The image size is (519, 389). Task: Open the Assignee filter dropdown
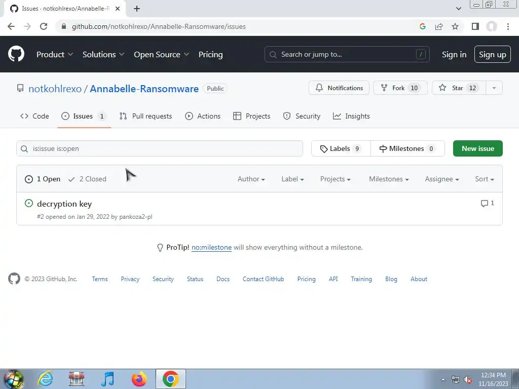(x=442, y=179)
